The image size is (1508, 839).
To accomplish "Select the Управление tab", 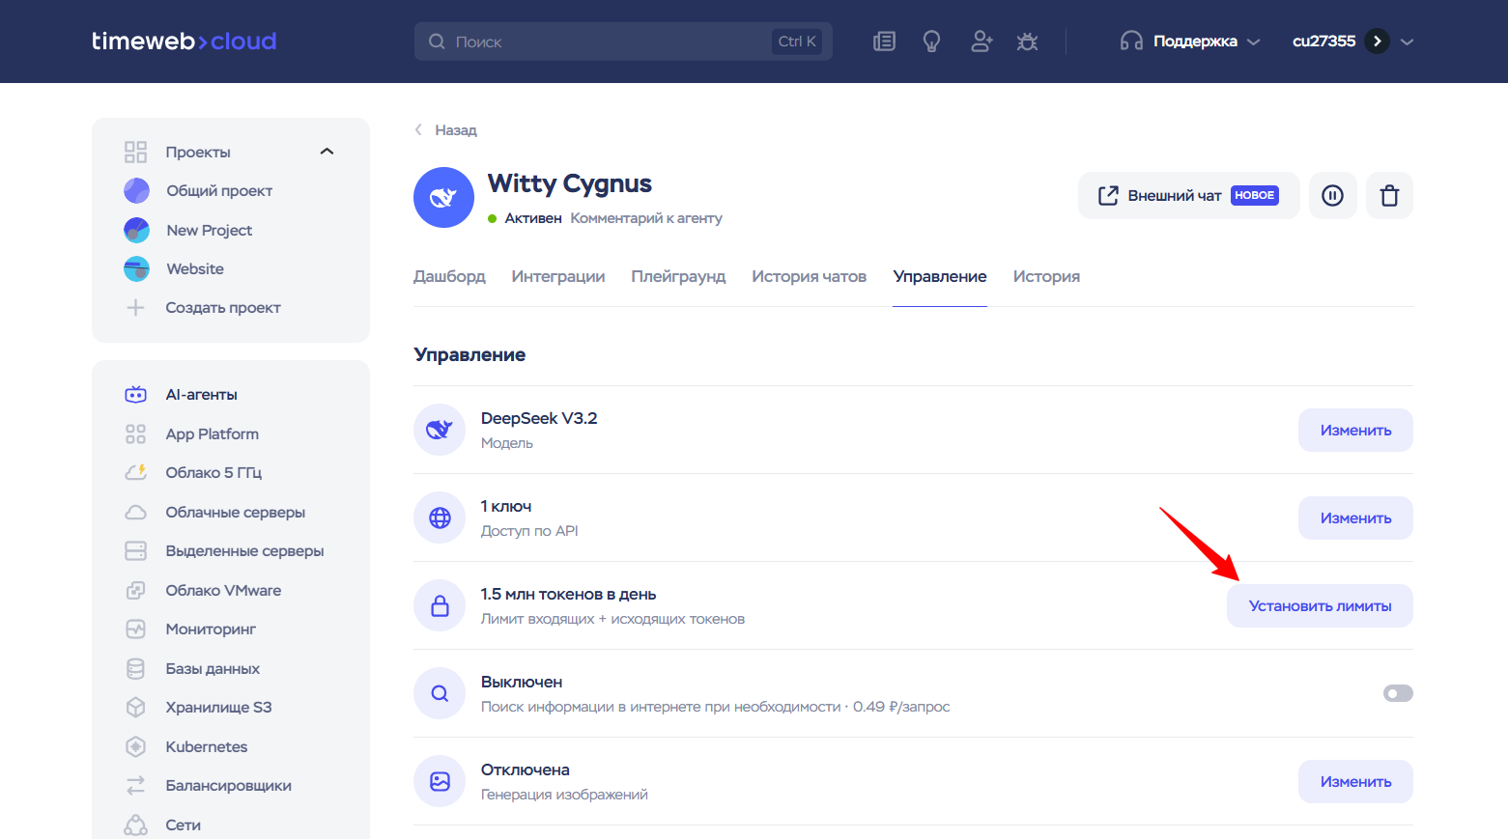I will click(940, 276).
